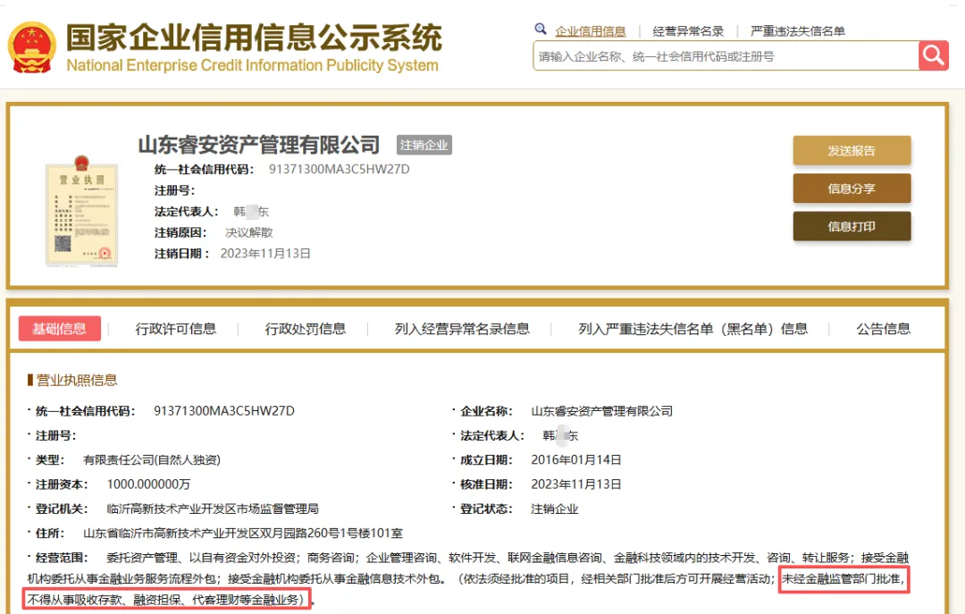Click the 注册资本 value 1000.000000万
The height and width of the screenshot is (614, 965).
click(x=148, y=484)
